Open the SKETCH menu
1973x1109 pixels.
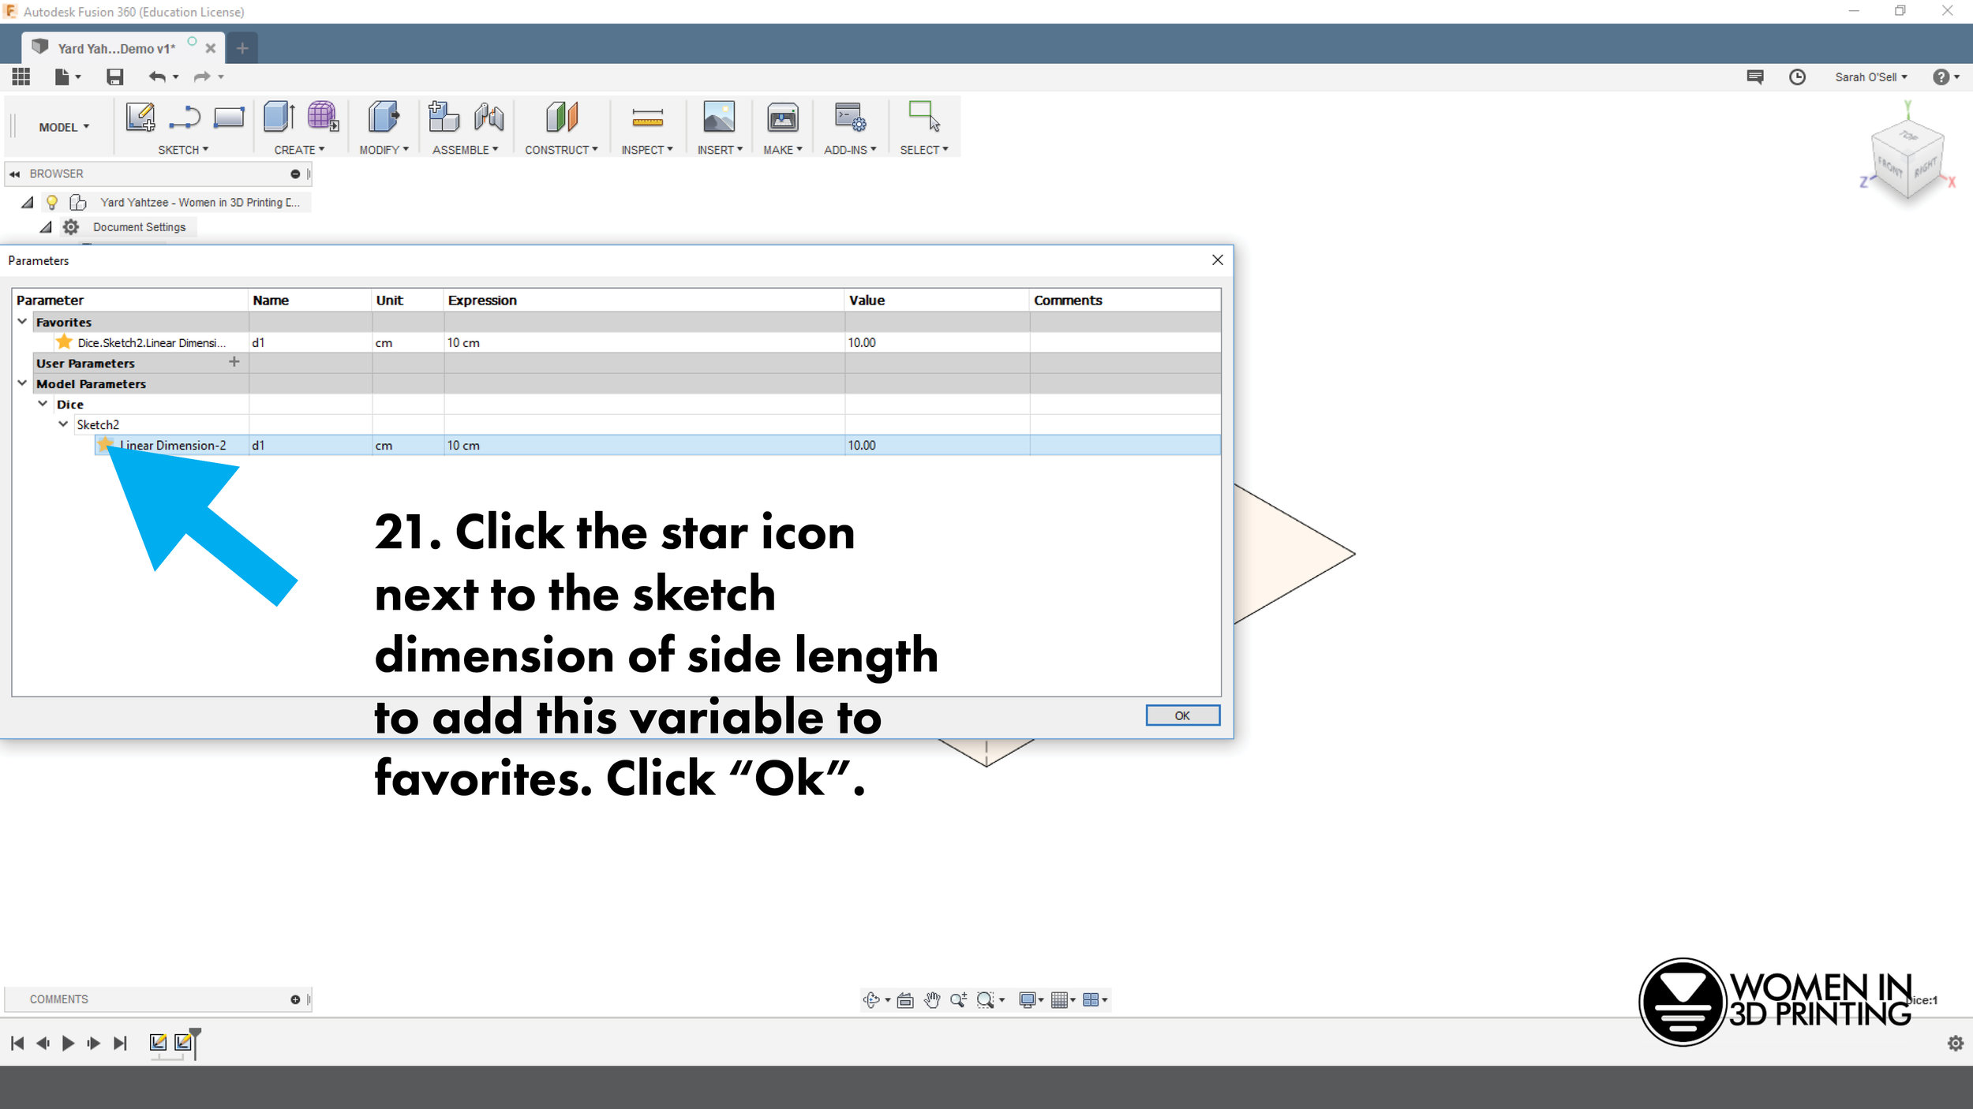[x=183, y=150]
